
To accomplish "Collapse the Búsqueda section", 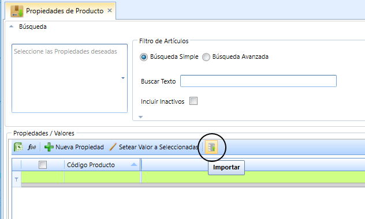I will point(11,27).
